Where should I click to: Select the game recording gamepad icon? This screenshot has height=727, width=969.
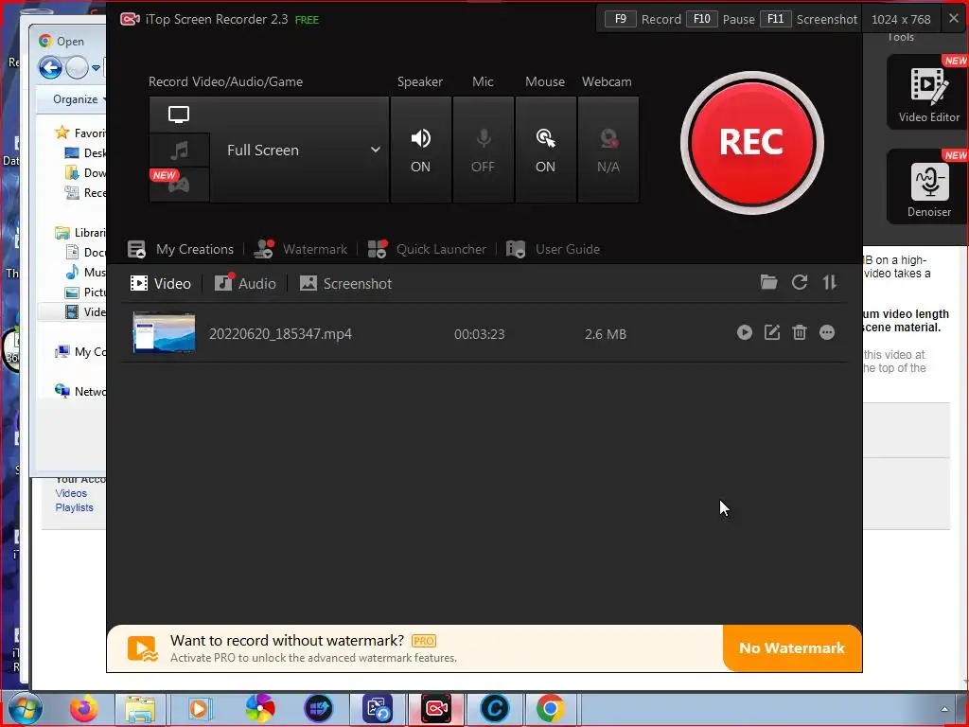(x=179, y=185)
